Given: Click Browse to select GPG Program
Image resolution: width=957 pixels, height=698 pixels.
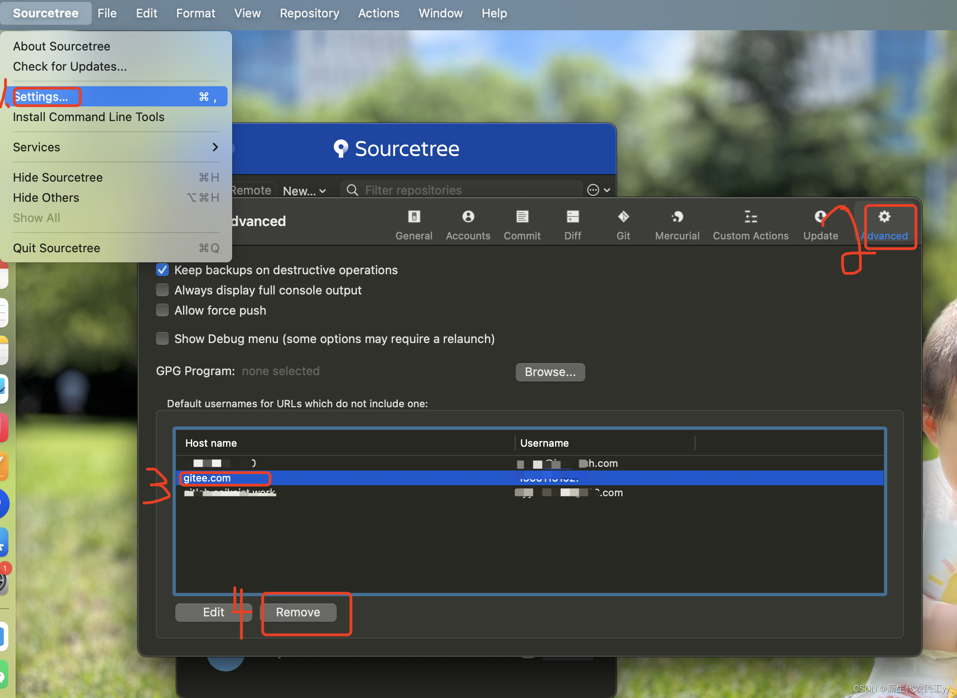Looking at the screenshot, I should (549, 372).
